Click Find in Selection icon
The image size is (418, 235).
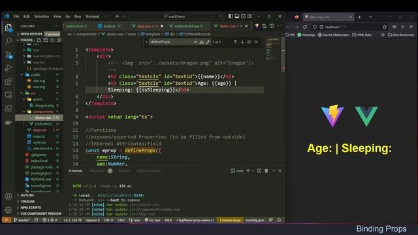pos(249,42)
